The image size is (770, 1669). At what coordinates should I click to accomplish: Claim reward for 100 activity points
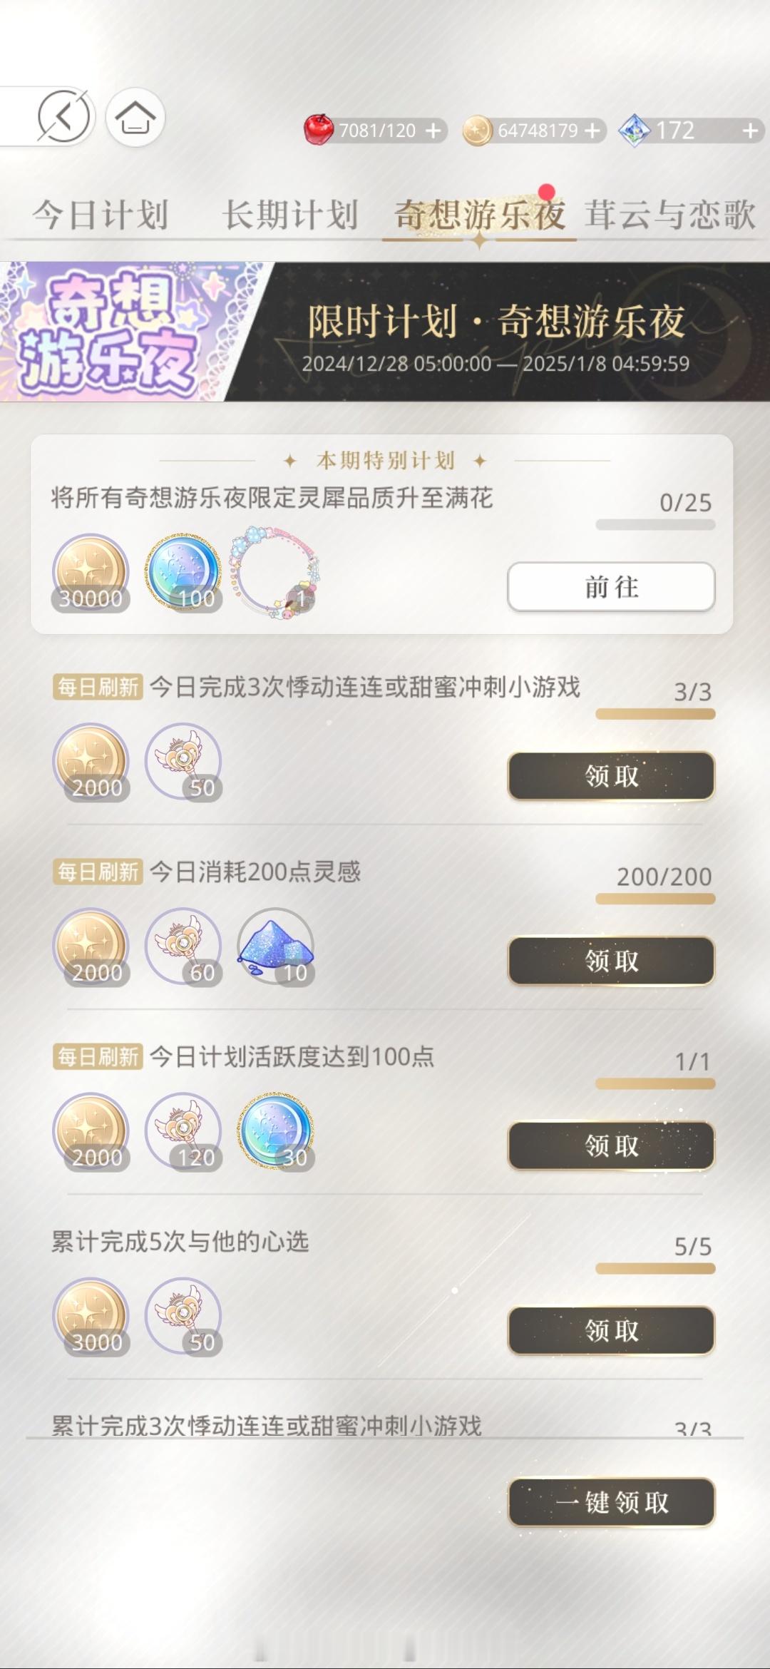click(x=611, y=1145)
